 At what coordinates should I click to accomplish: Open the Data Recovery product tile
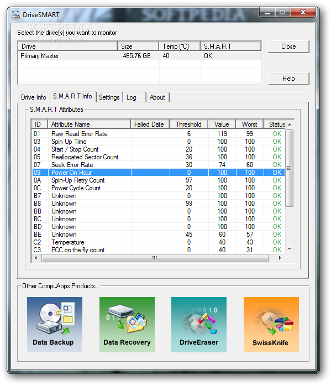coord(127,324)
